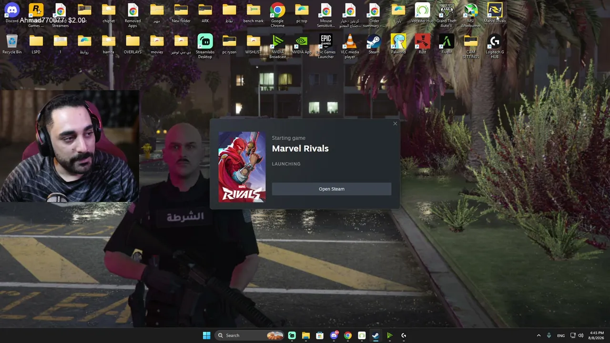Open the network and volume quick settings
Viewport: 610px width, 343px height.
pyautogui.click(x=577, y=335)
